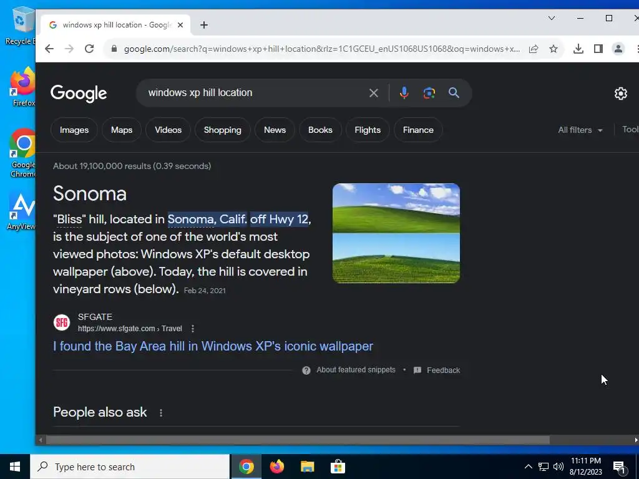Switch to Videos results
639x479 pixels.
[168, 130]
